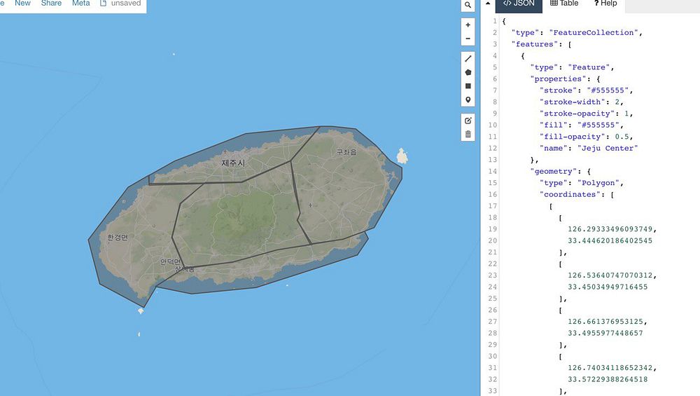
Task: Click coordinate 126.53640747070312
Action: [x=610, y=275]
